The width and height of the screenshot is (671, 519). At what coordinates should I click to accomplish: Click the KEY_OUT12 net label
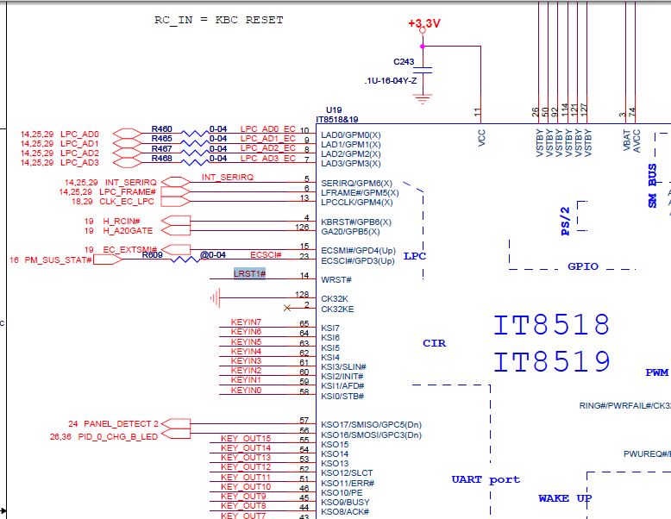pos(246,467)
